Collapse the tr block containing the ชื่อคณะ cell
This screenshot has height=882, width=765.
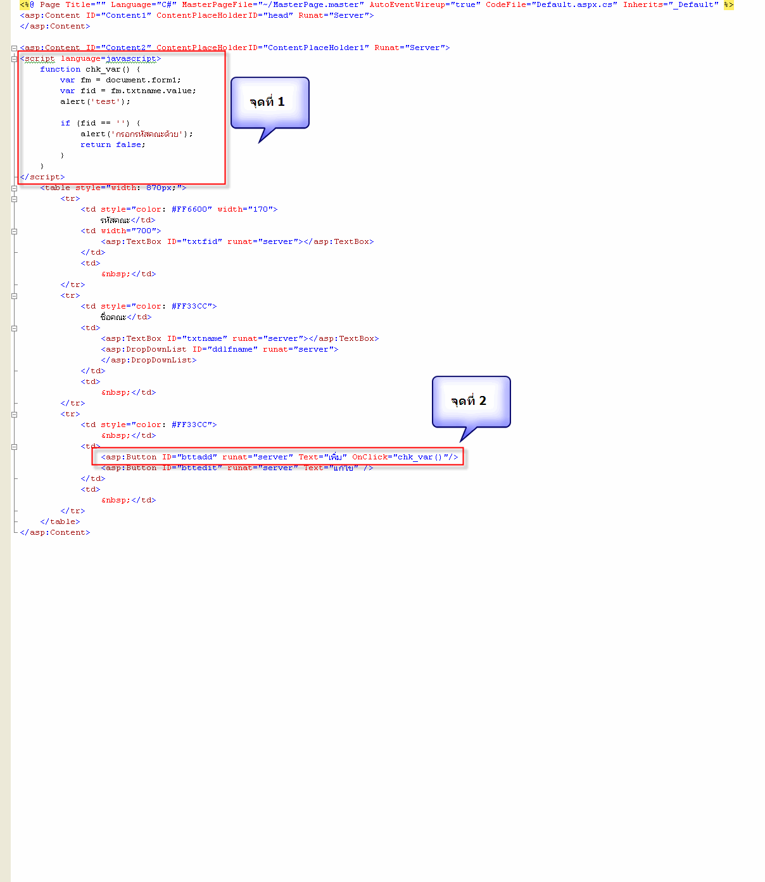pos(14,296)
